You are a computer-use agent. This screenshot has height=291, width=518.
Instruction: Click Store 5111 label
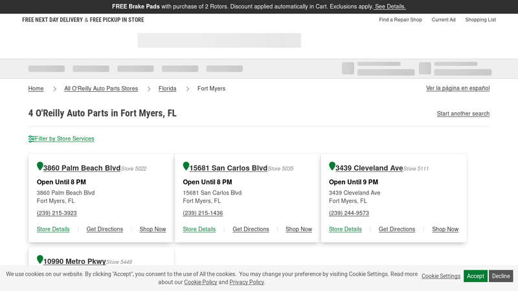pos(416,169)
